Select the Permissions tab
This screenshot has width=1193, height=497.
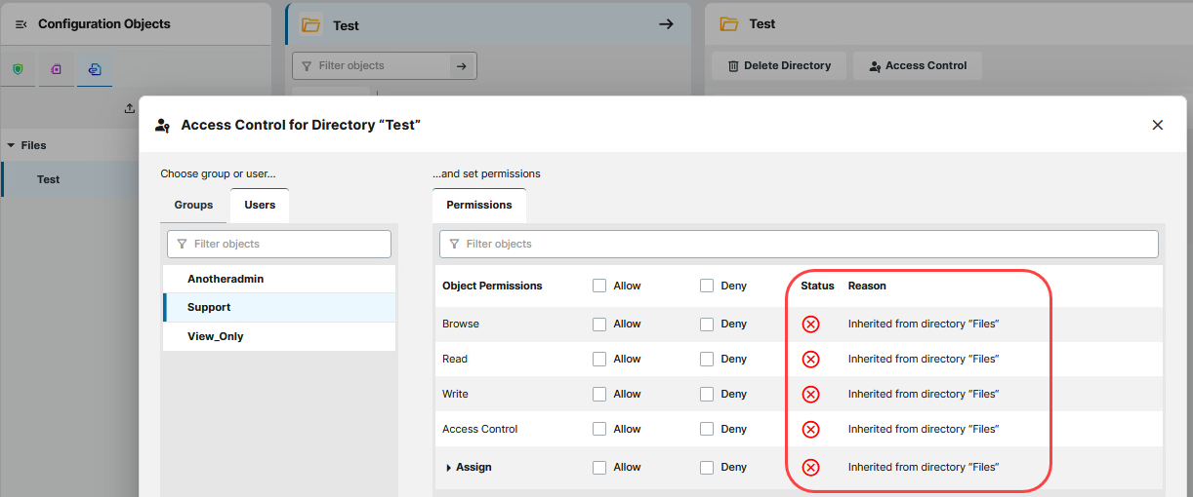point(478,206)
